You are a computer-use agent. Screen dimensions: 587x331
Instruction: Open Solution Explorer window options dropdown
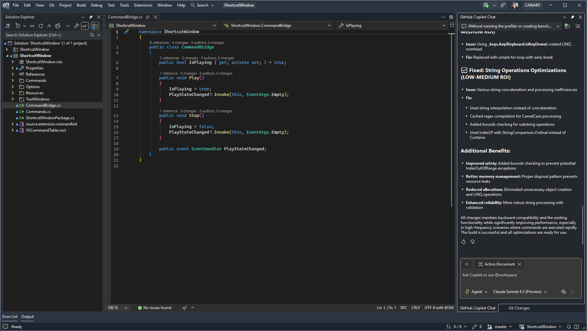click(83, 17)
